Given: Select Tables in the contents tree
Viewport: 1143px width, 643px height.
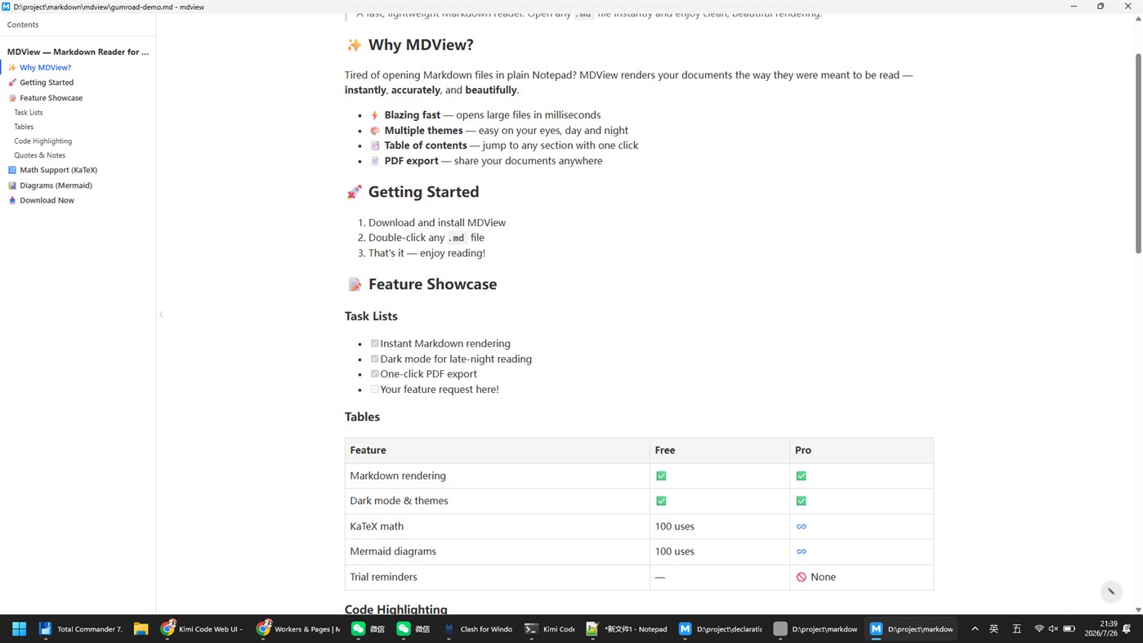Looking at the screenshot, I should tap(24, 127).
